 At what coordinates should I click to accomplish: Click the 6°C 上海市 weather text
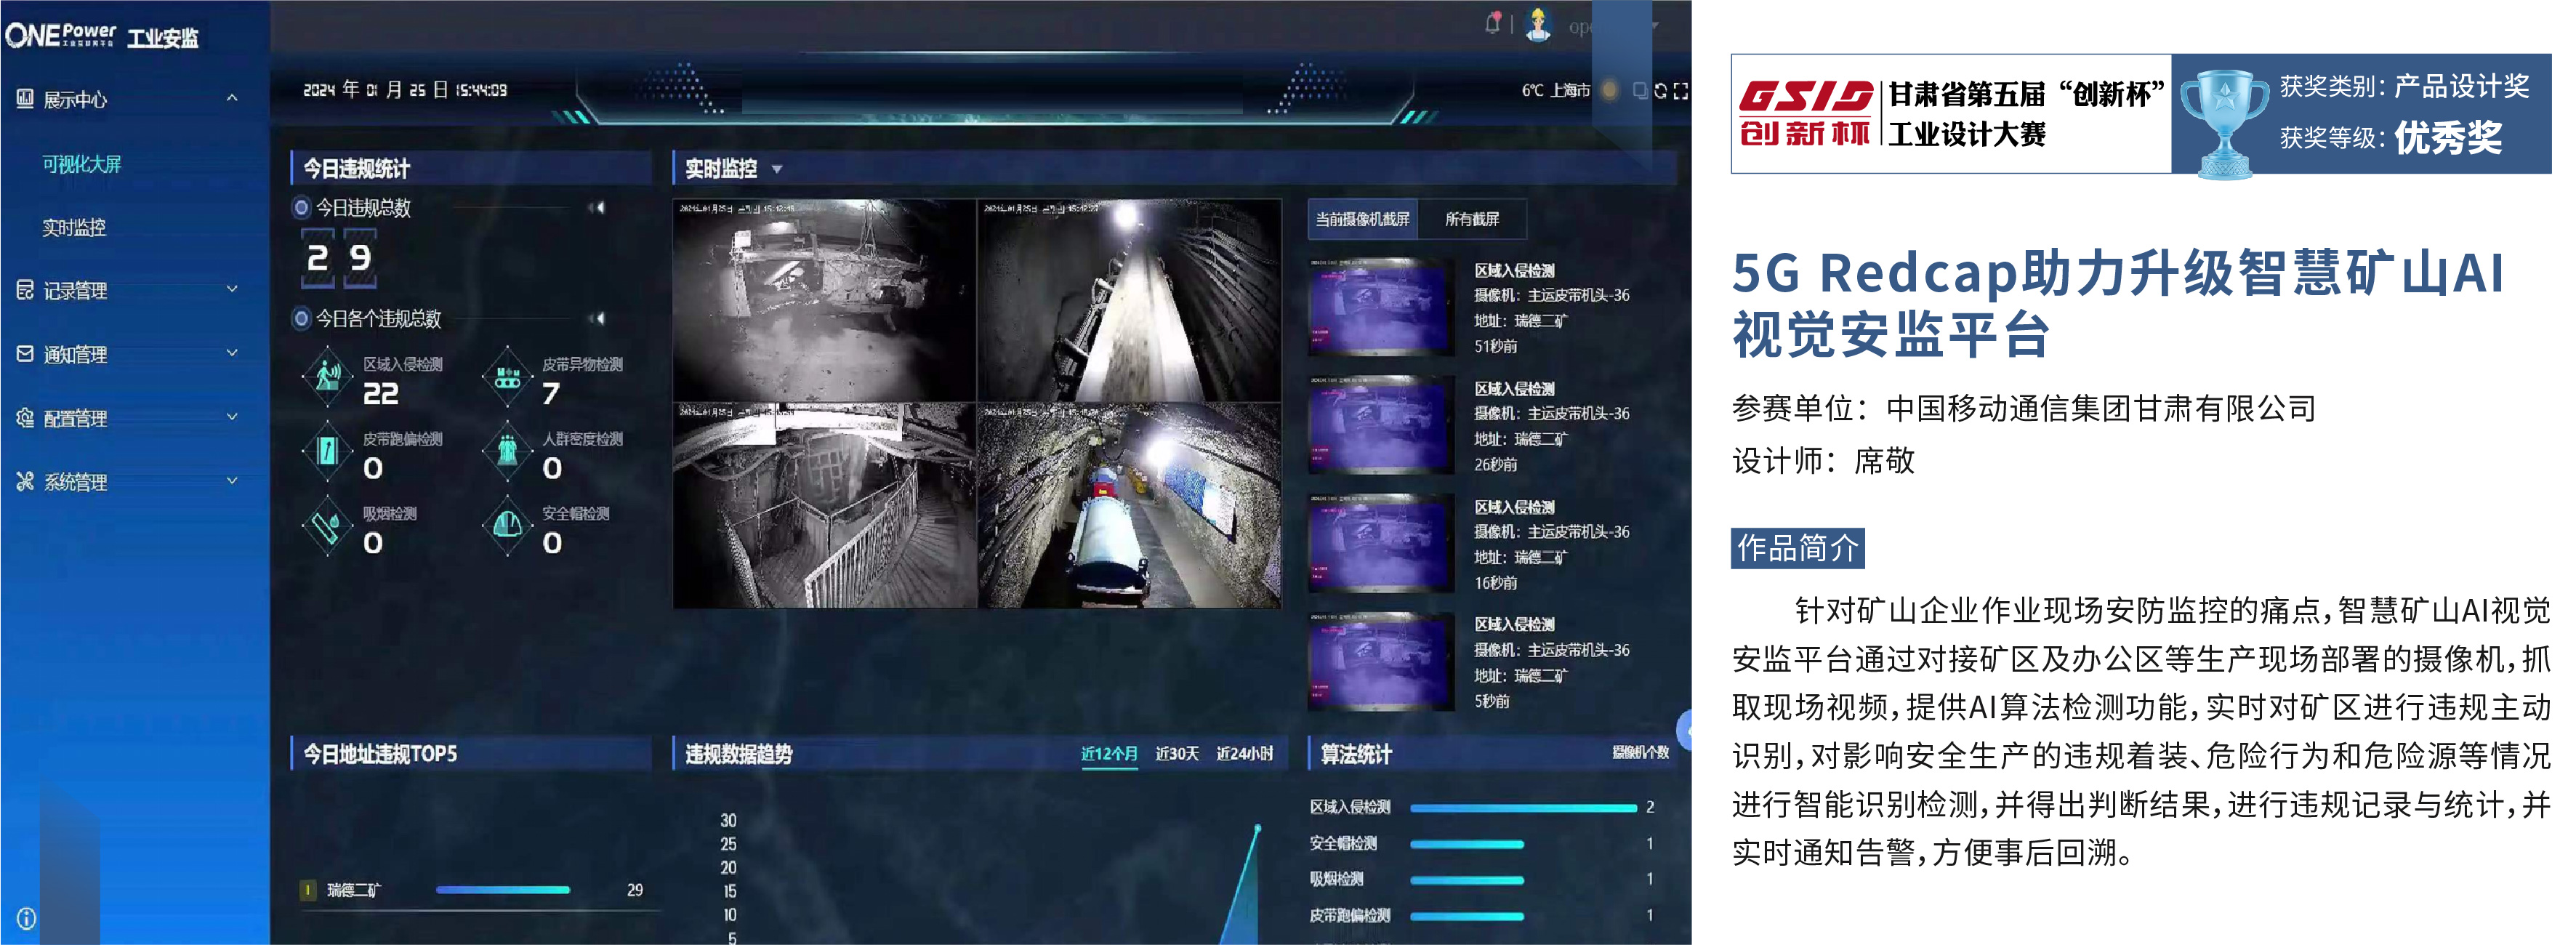click(1556, 91)
